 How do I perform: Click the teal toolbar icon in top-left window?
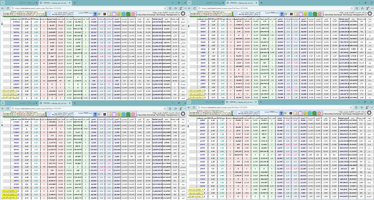[124, 14]
